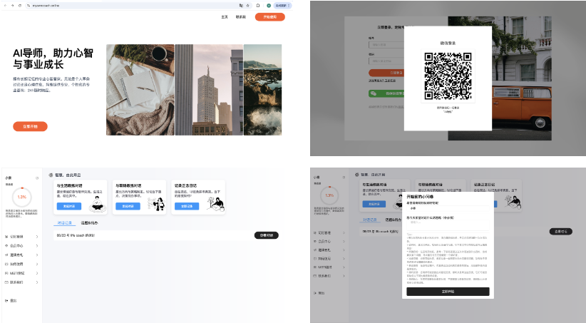Image resolution: width=586 pixels, height=323 pixels.
Task: Expand the 会员中心 chevron in the undimmed dashboard
Action: (37, 245)
